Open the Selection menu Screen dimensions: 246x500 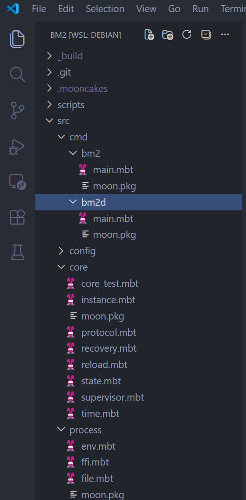pyautogui.click(x=105, y=8)
